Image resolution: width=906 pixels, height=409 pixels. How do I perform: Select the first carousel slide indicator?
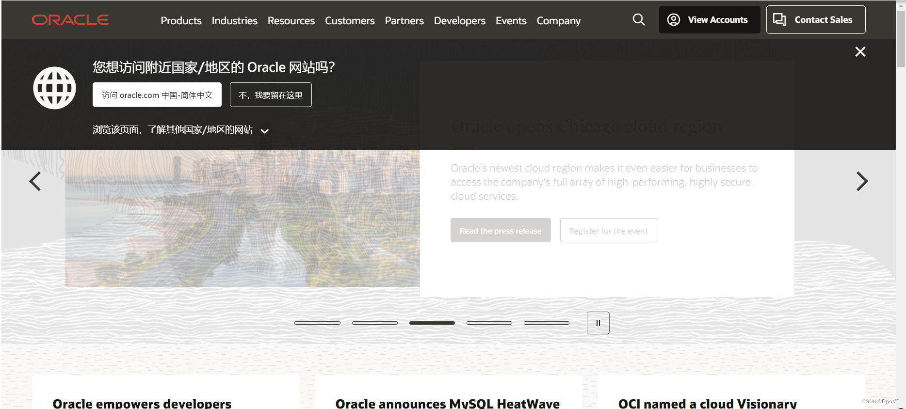pyautogui.click(x=317, y=323)
